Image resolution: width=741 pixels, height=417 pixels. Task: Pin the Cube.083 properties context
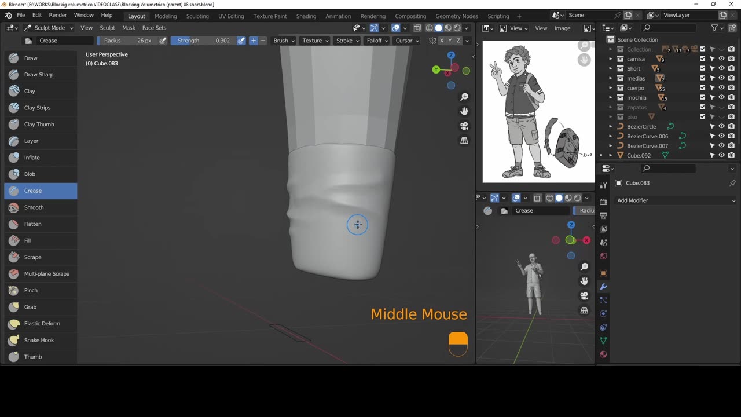click(x=732, y=183)
